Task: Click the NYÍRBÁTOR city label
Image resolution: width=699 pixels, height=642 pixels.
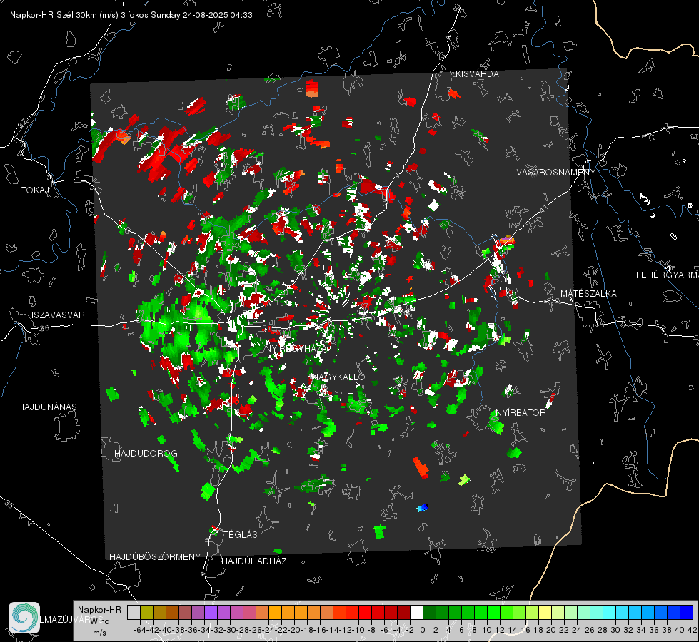Action: [521, 413]
